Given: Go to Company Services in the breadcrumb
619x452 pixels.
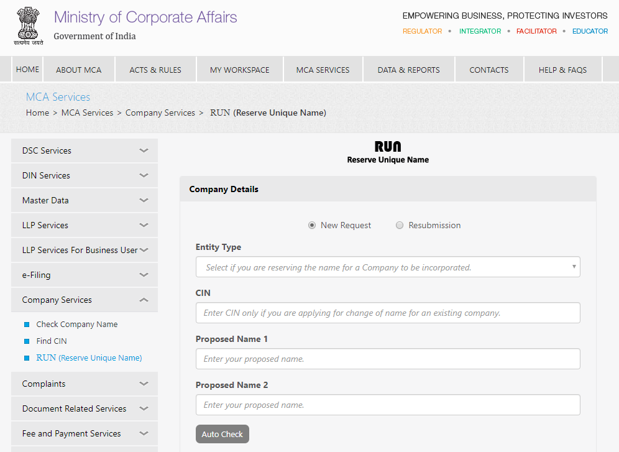Looking at the screenshot, I should [x=160, y=113].
